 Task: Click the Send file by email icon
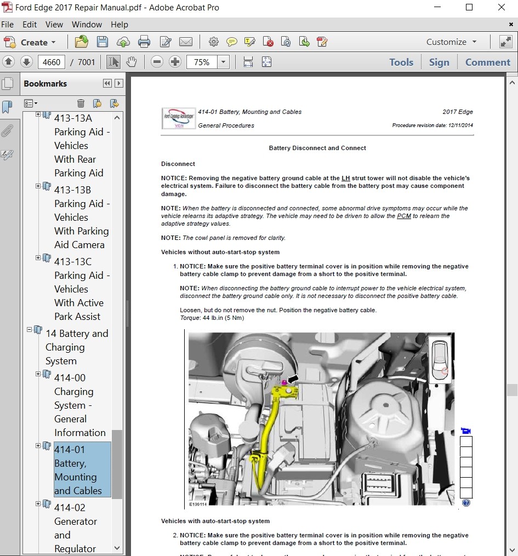tap(186, 42)
